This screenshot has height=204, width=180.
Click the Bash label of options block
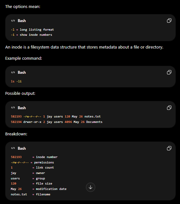click(22, 21)
